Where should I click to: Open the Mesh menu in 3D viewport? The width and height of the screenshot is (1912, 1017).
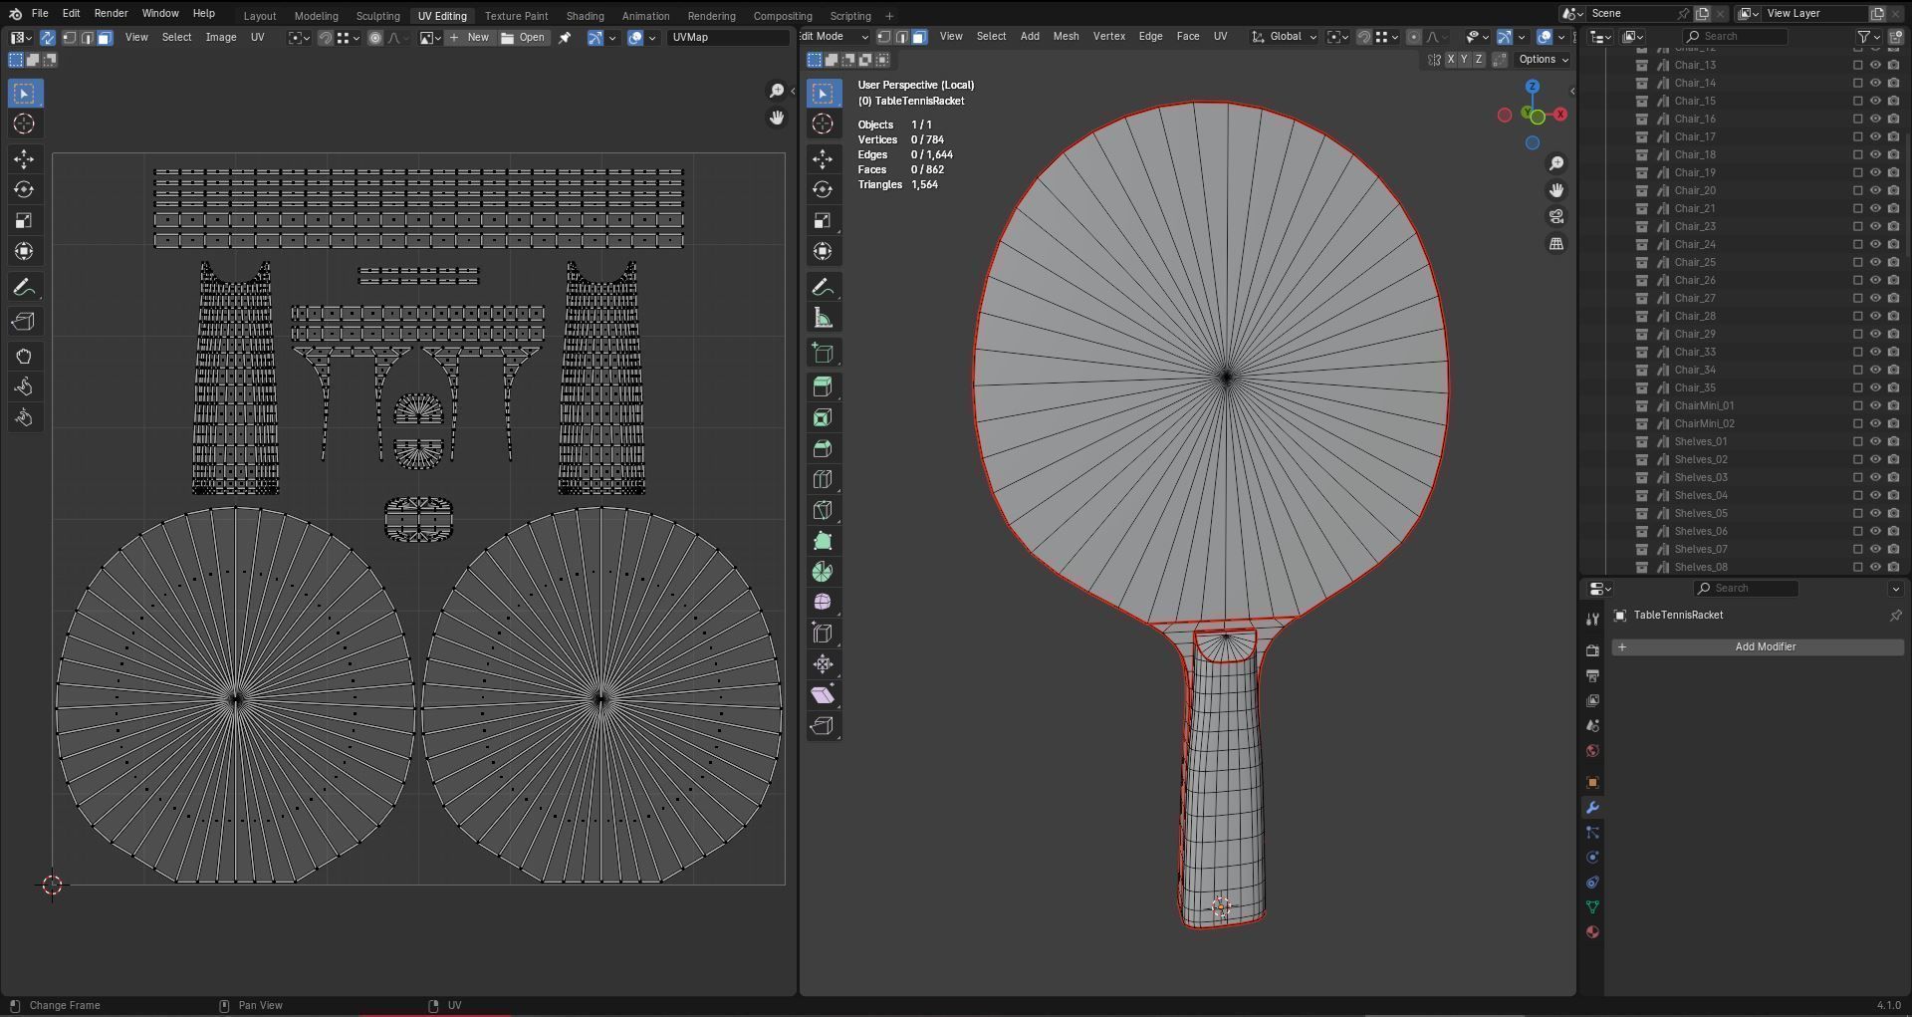(x=1066, y=37)
